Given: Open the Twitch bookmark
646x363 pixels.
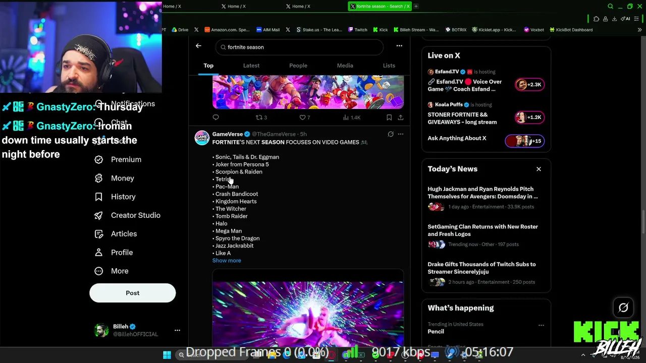Looking at the screenshot, I should tap(357, 30).
